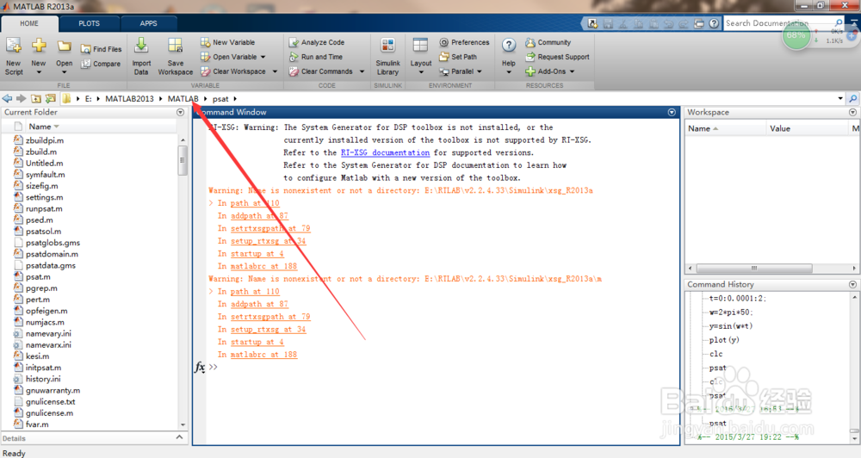Expand the Details panel
The height and width of the screenshot is (458, 861).
(180, 437)
